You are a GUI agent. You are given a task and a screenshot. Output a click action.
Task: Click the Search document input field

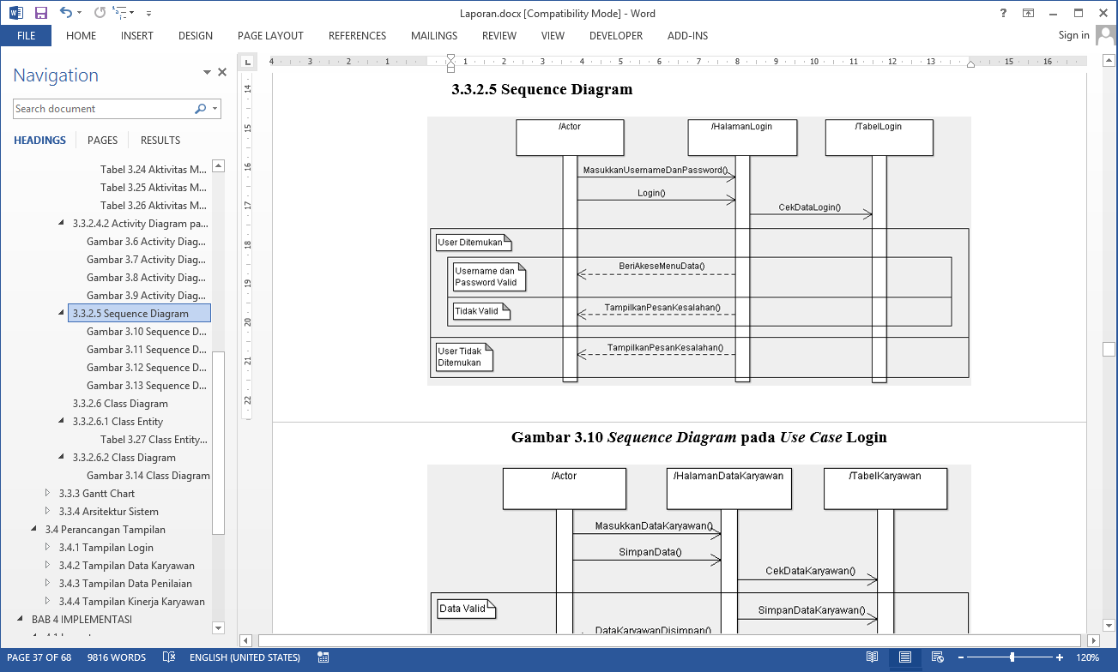pos(101,109)
